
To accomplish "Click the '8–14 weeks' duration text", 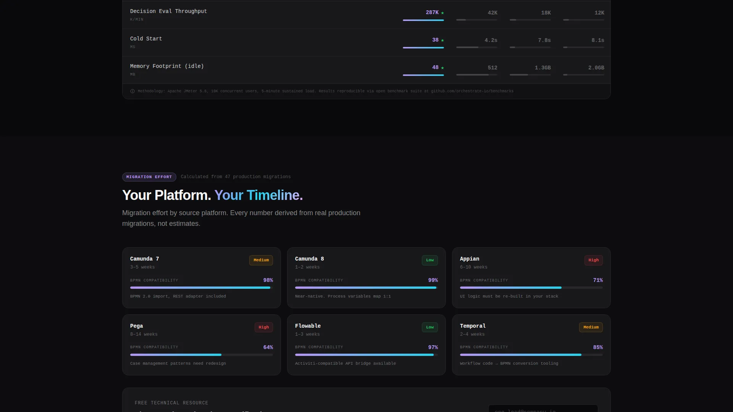I will 144,335.
